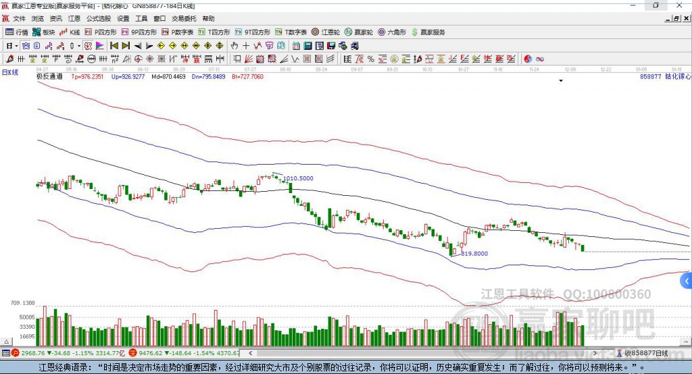The height and width of the screenshot is (374, 692).
Task: Click the Tp=976.2351 value
Action: 87,77
